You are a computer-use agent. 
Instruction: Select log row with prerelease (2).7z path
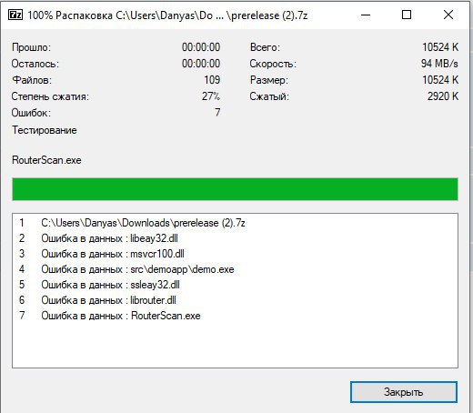pos(235,223)
